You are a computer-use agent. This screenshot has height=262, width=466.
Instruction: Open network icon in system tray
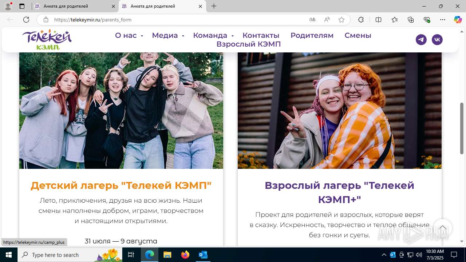click(410, 255)
